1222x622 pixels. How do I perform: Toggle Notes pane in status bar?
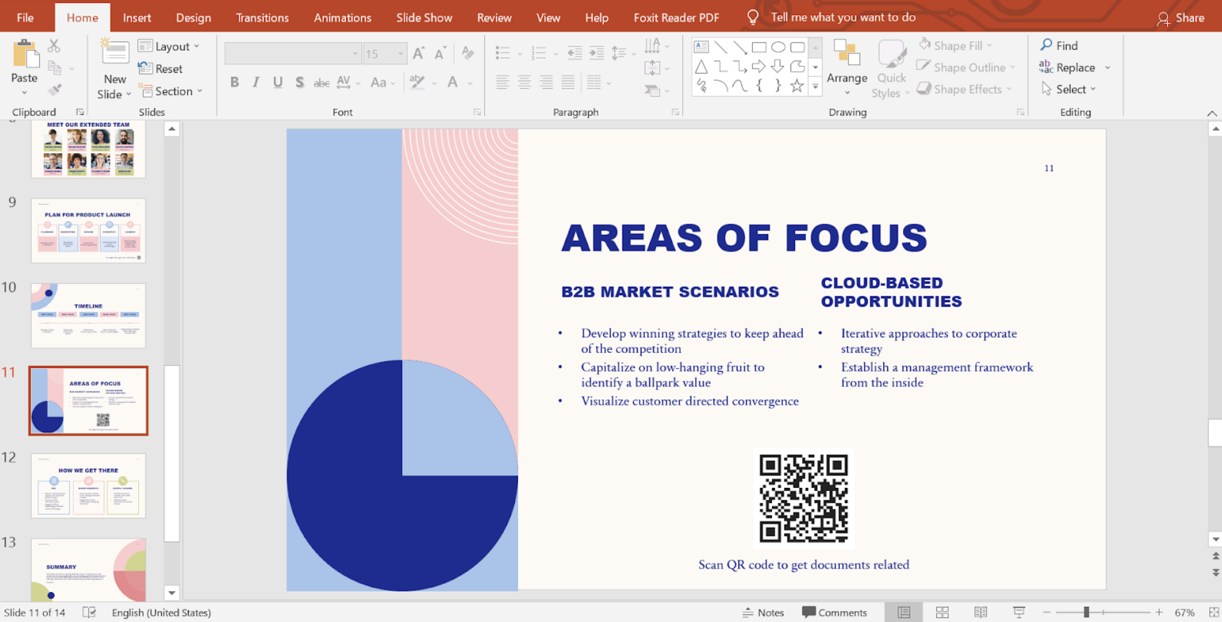pos(763,612)
